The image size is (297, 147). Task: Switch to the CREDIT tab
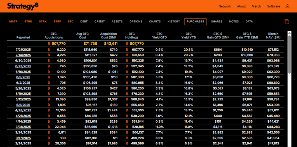coord(100,21)
